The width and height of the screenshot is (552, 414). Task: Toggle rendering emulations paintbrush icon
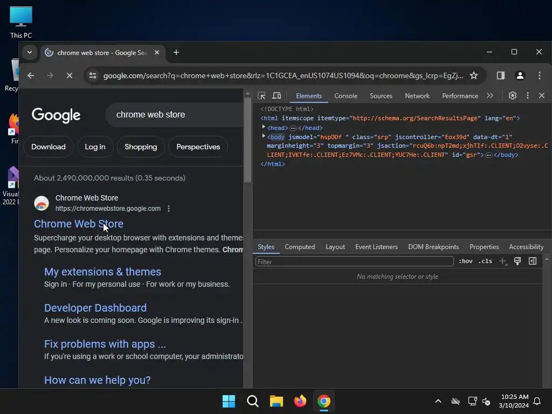(x=517, y=261)
